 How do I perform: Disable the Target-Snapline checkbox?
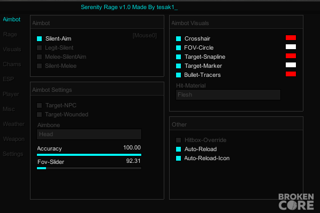tap(178, 57)
